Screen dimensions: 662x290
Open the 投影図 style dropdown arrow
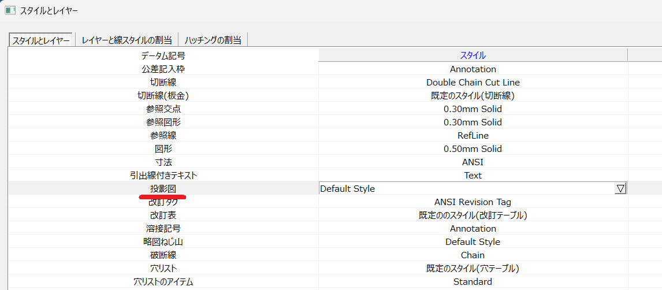pyautogui.click(x=620, y=189)
